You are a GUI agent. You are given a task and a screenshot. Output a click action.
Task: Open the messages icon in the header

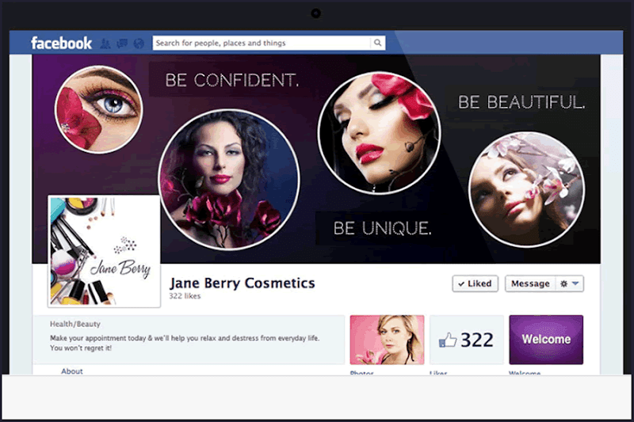point(122,44)
